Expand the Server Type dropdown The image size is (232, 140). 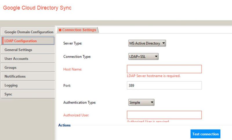(x=147, y=43)
